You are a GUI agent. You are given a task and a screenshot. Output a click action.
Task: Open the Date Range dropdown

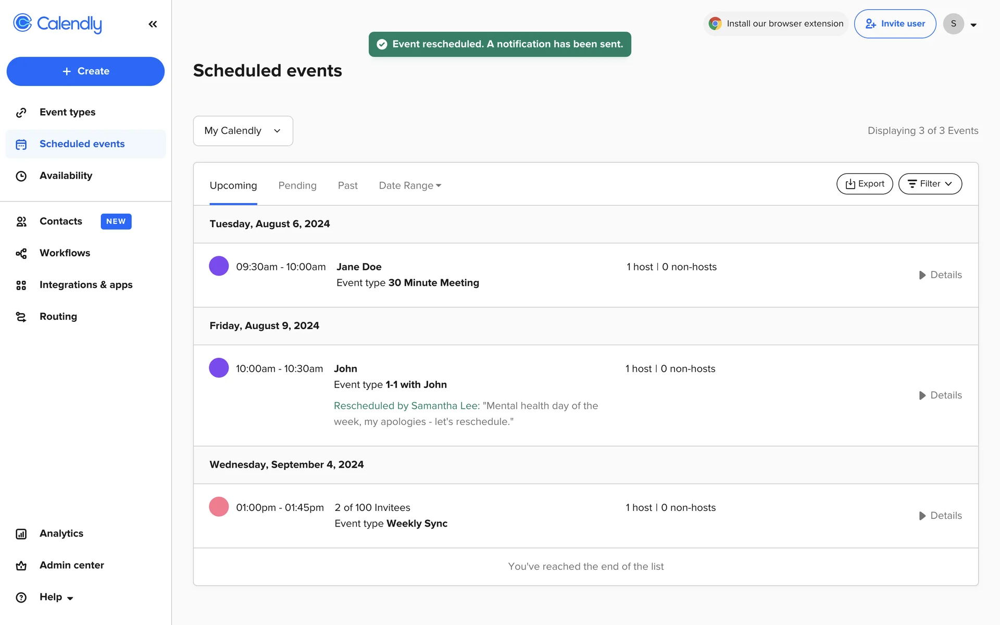(x=410, y=186)
